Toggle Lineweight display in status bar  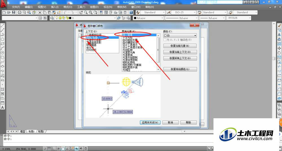coord(81,148)
